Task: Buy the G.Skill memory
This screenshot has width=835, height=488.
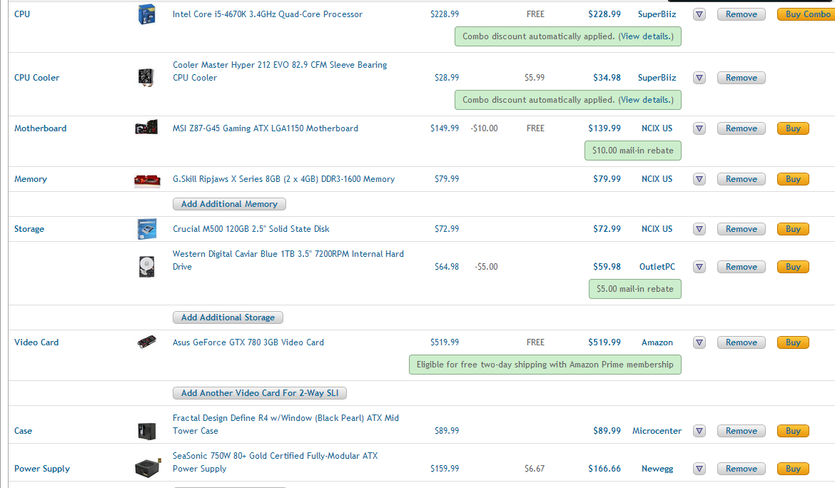Action: pyautogui.click(x=793, y=179)
